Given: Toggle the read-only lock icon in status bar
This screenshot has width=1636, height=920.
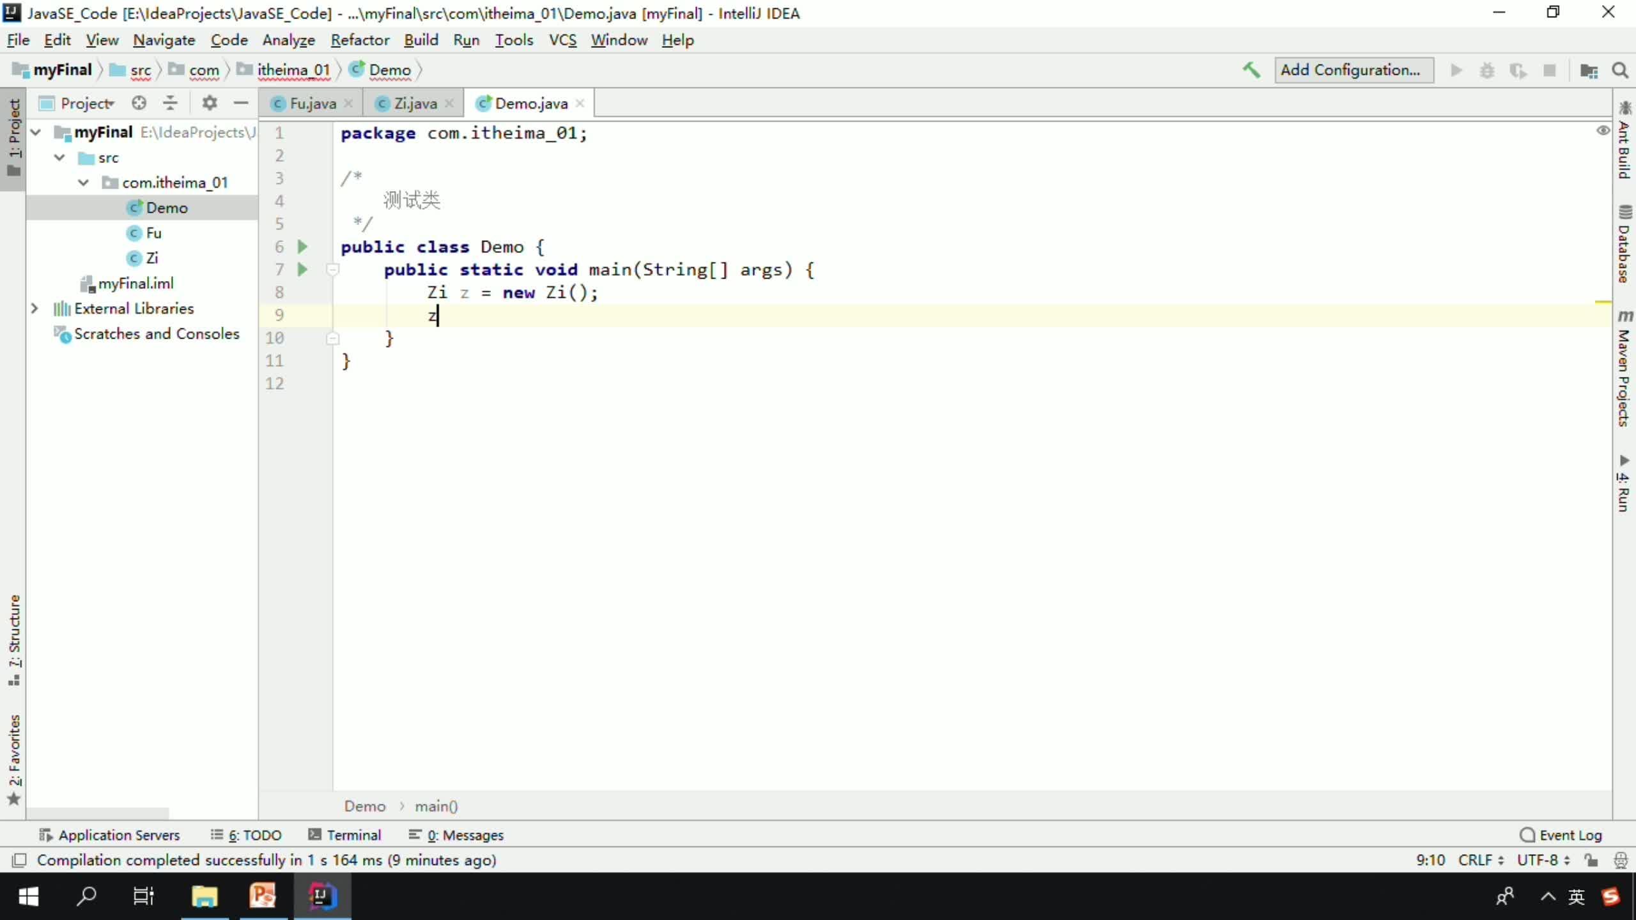Looking at the screenshot, I should (x=1591, y=861).
